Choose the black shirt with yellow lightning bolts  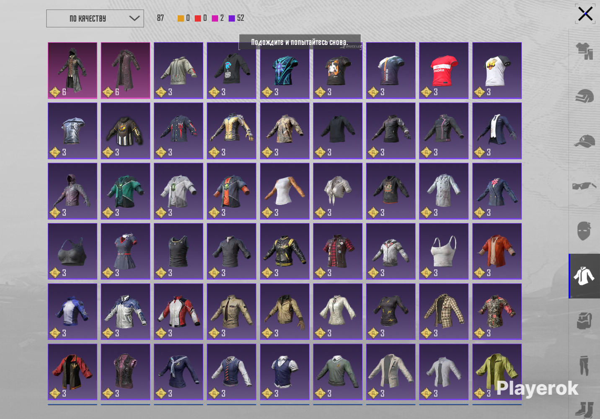(391, 312)
